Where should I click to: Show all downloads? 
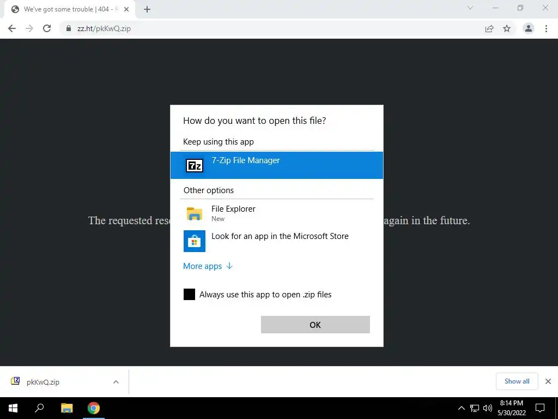pos(517,381)
